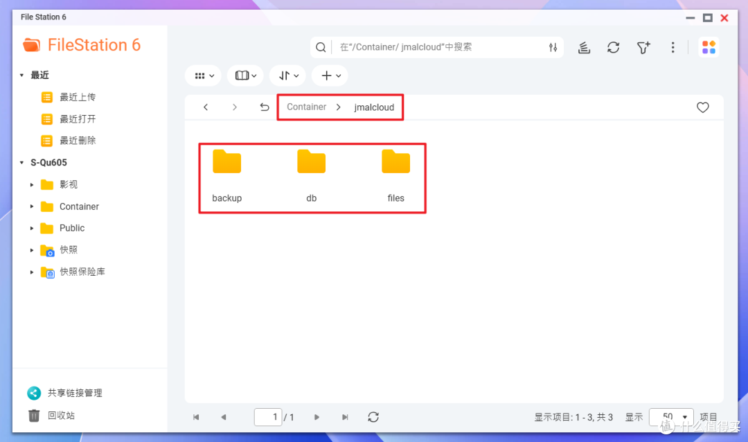This screenshot has width=748, height=442.
Task: Click the FileStation 6 logo
Action: pos(82,45)
